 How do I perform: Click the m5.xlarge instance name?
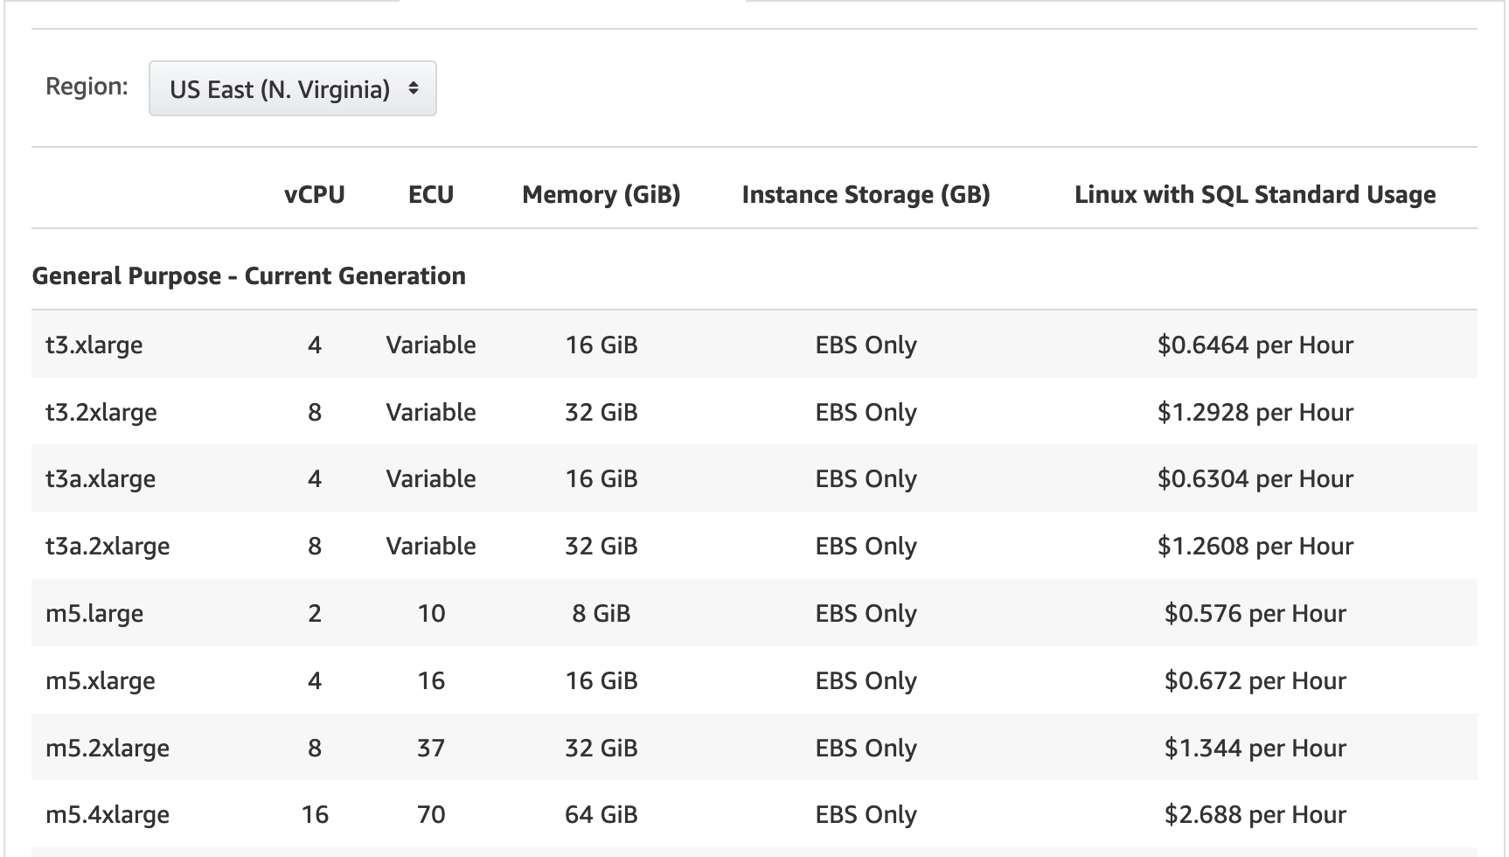(100, 680)
